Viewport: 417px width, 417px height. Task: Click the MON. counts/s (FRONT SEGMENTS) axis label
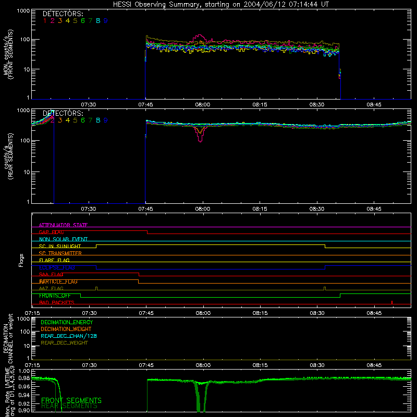click(8, 54)
